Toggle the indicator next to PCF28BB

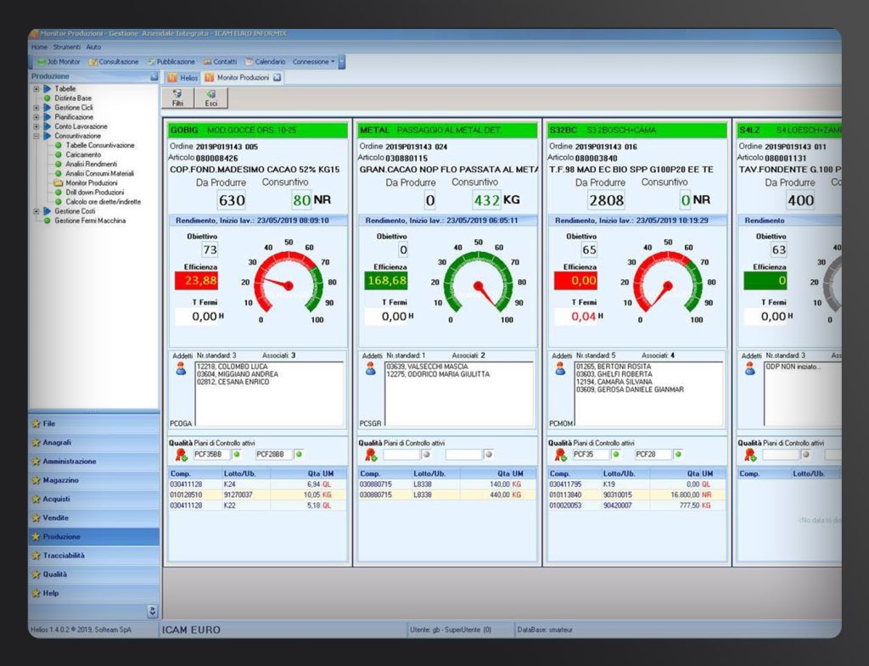point(300,453)
